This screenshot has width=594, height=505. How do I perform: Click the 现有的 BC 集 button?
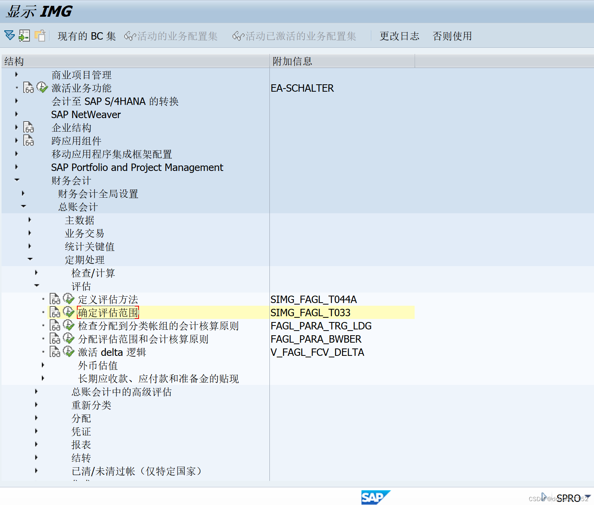coord(87,36)
